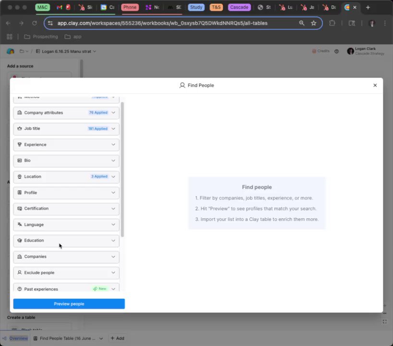
Task: Open the browser extensions puzzle icon
Action: point(332,23)
